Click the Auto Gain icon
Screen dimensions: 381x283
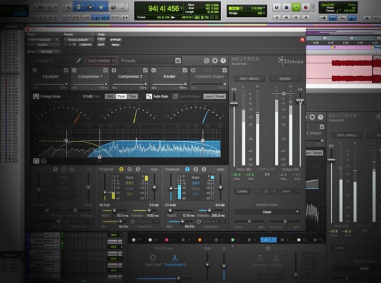point(149,97)
